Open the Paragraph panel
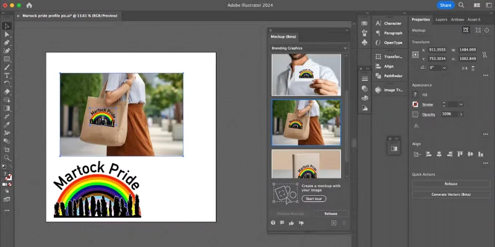This screenshot has width=495, height=247. tap(393, 33)
